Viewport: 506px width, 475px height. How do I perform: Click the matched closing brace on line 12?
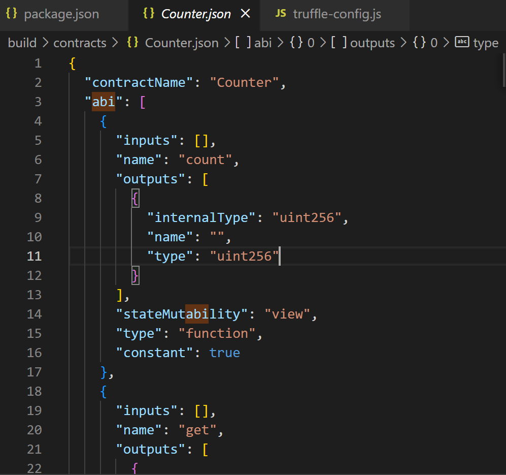(135, 276)
